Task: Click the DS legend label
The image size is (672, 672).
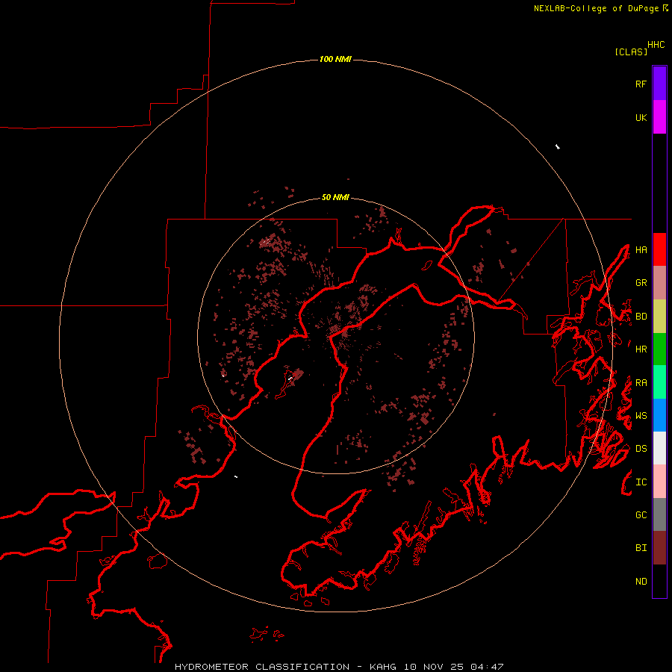Action: [641, 449]
